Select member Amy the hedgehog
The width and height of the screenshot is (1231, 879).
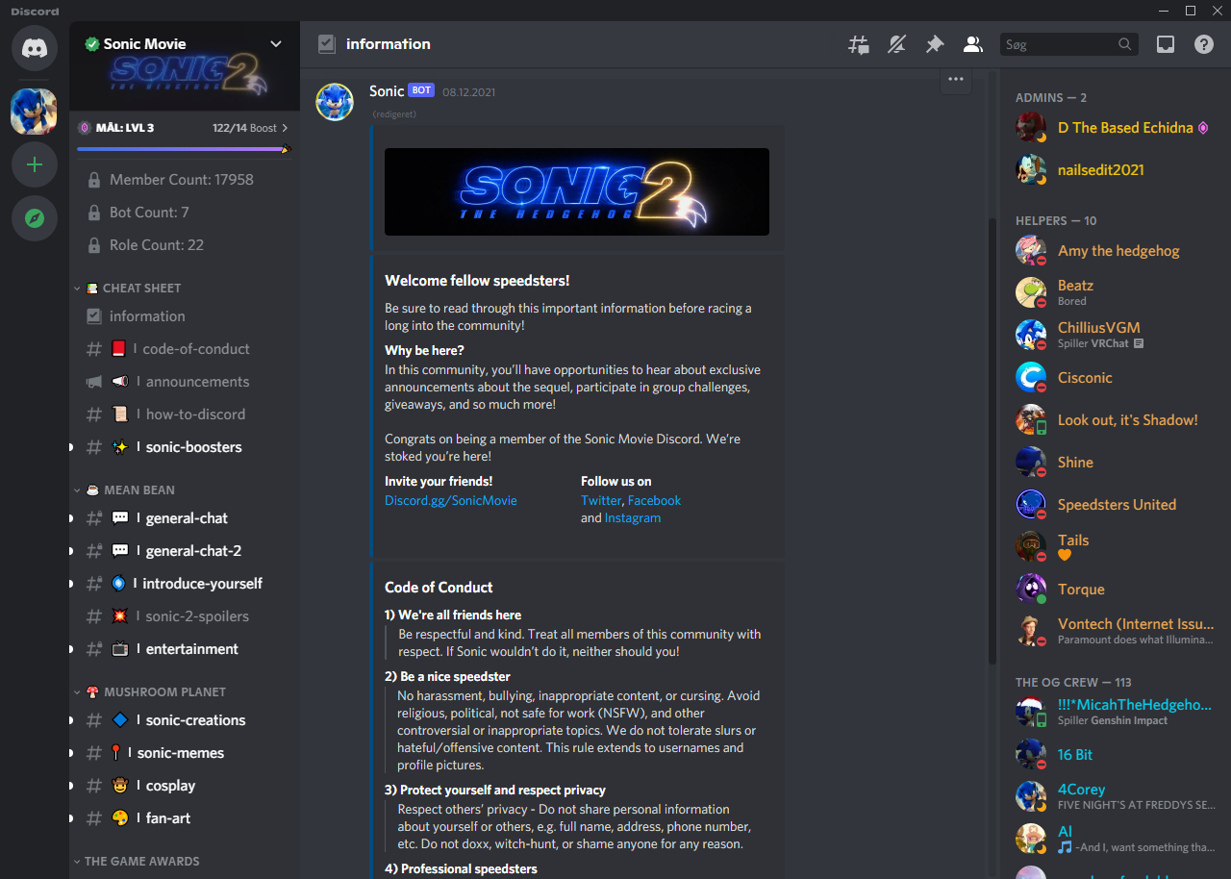(x=1116, y=250)
